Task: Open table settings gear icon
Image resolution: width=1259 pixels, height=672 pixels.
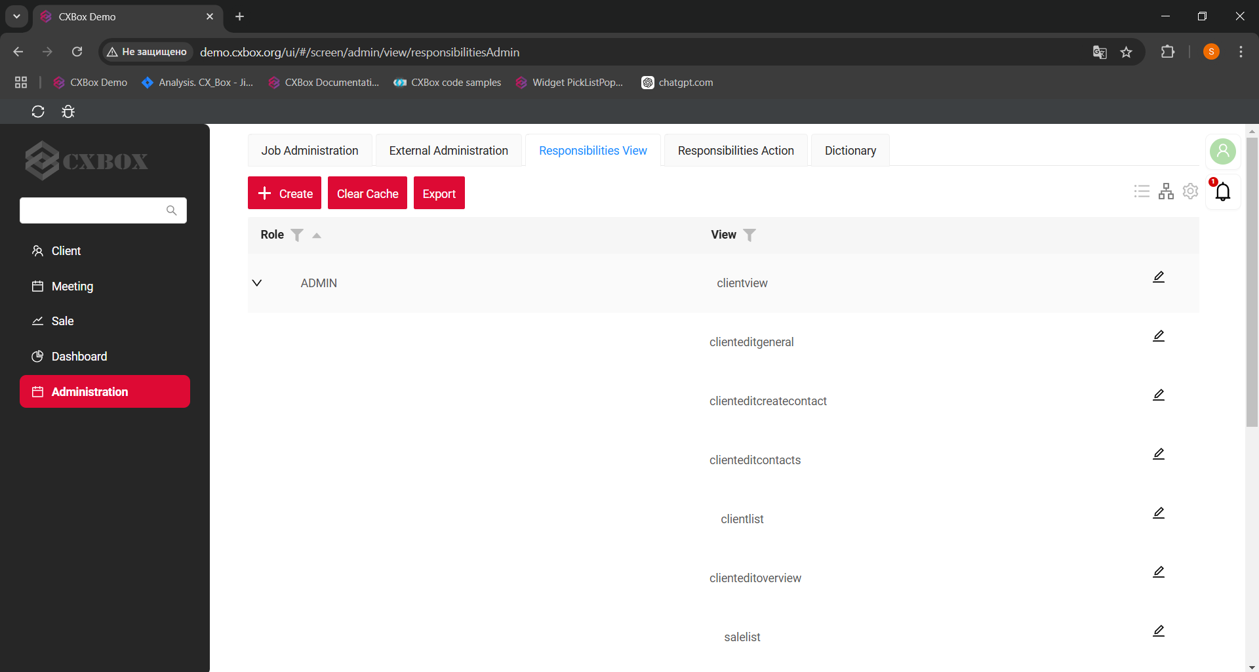Action: (x=1190, y=191)
